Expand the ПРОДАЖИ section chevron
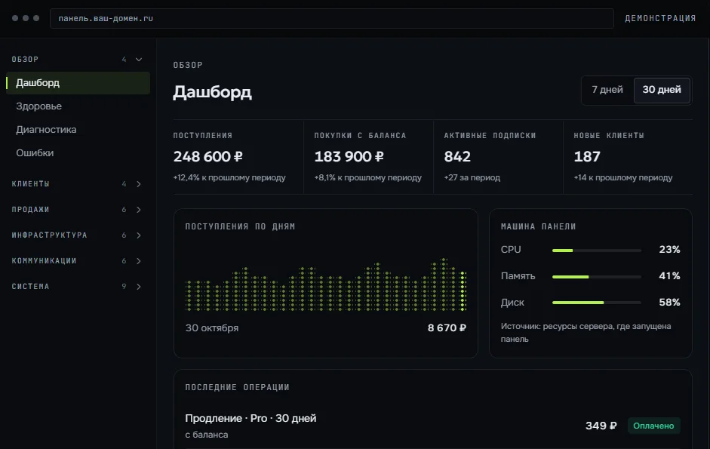 click(139, 210)
